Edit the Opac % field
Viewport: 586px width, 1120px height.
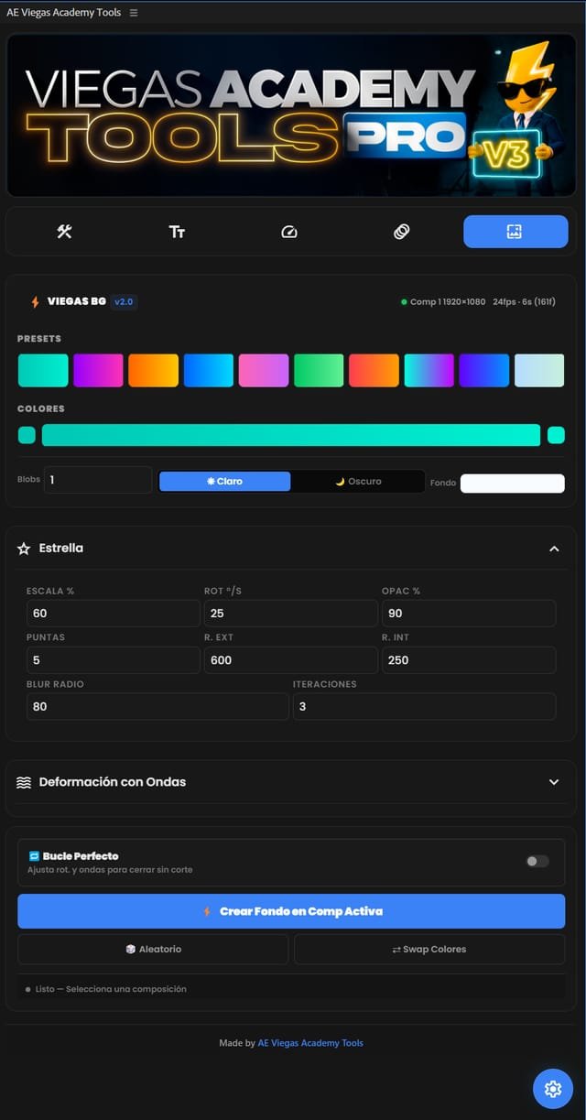[x=469, y=614]
